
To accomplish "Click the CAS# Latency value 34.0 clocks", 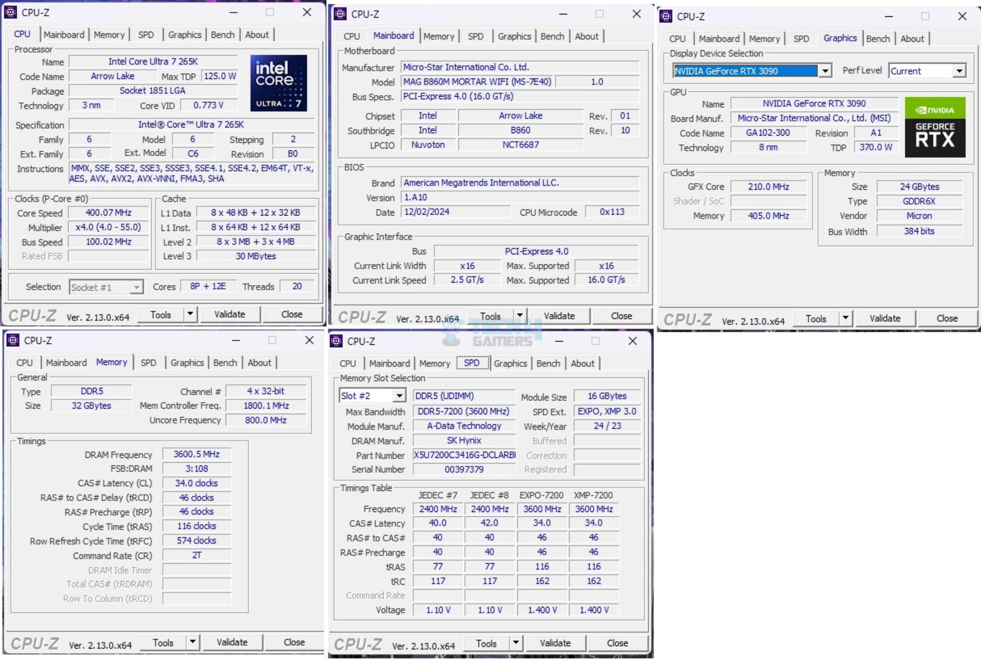I will point(197,483).
